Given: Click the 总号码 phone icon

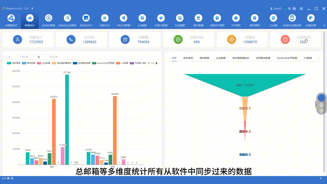Looking at the screenshot, I should [x=71, y=40].
